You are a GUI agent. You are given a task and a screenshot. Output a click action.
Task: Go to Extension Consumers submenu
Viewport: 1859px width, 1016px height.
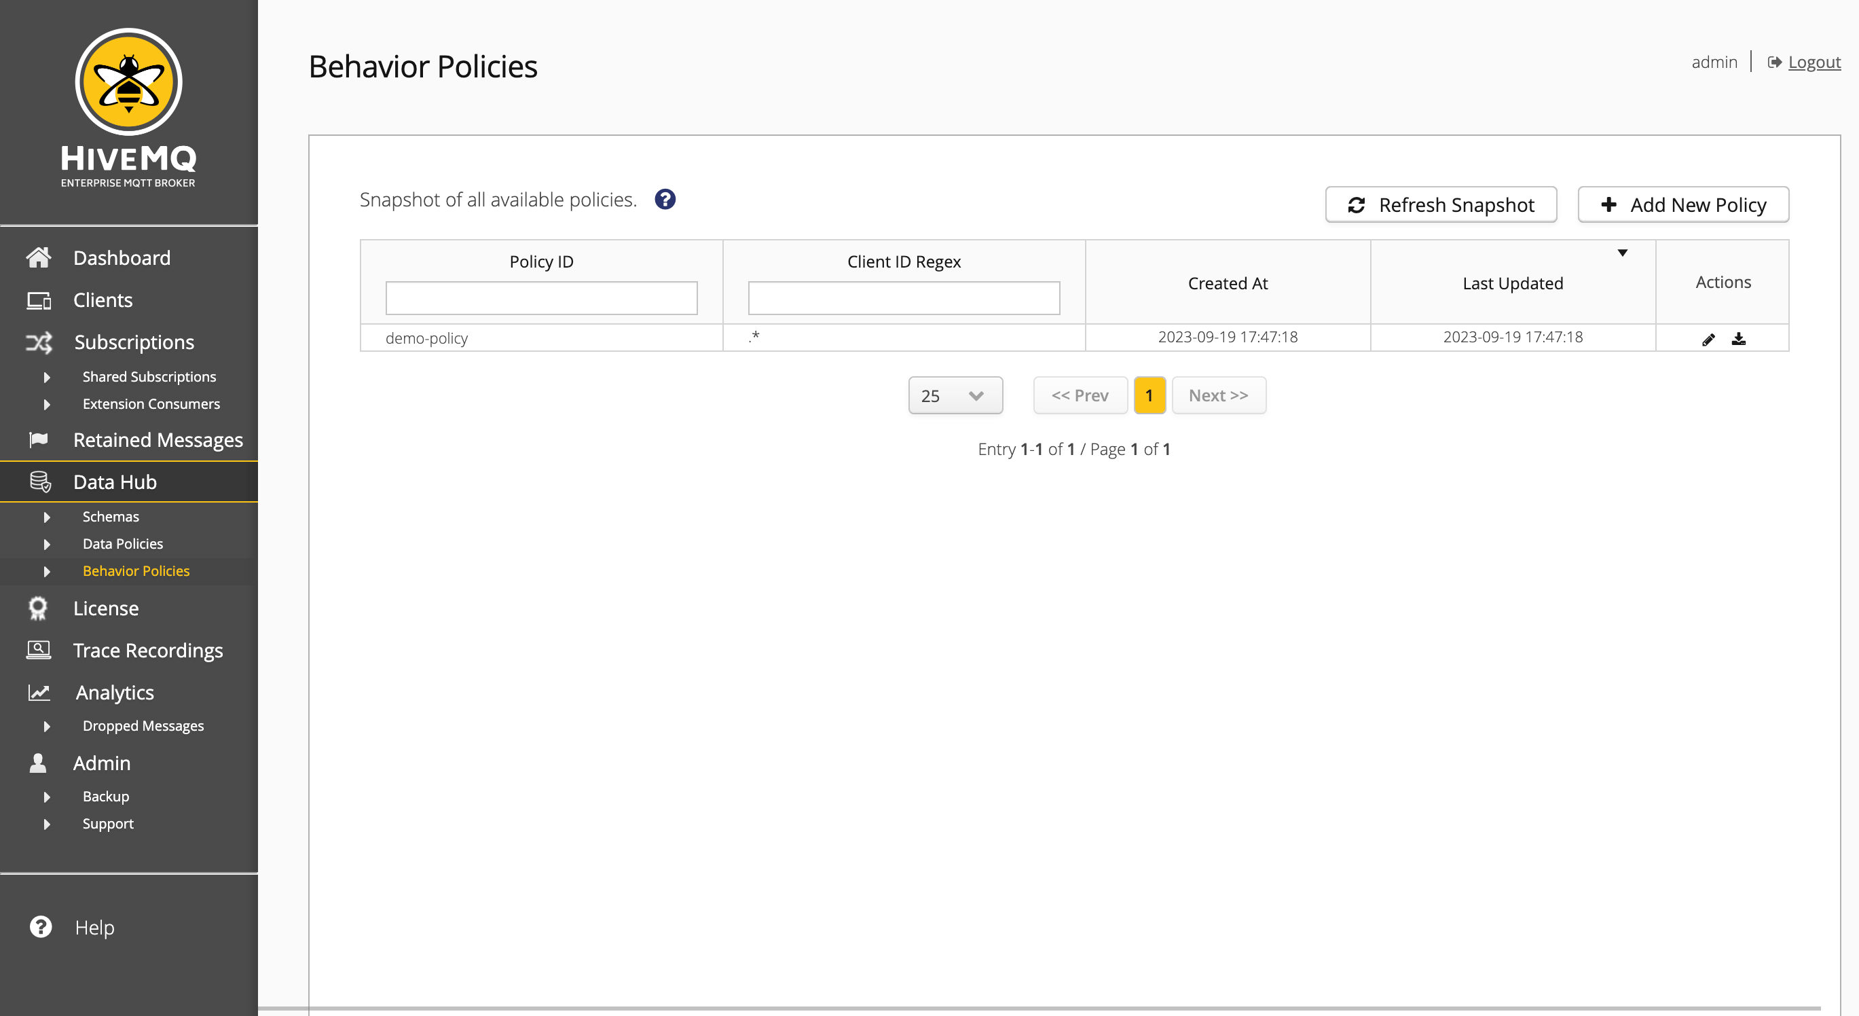pos(151,404)
